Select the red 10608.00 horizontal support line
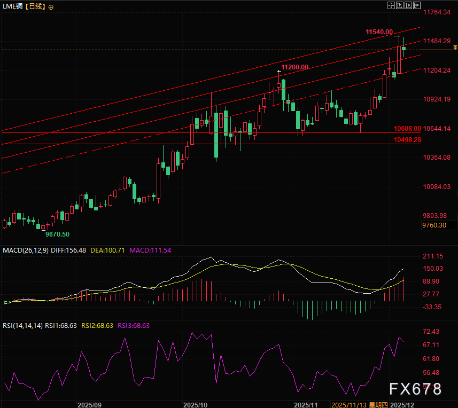 tap(160, 133)
